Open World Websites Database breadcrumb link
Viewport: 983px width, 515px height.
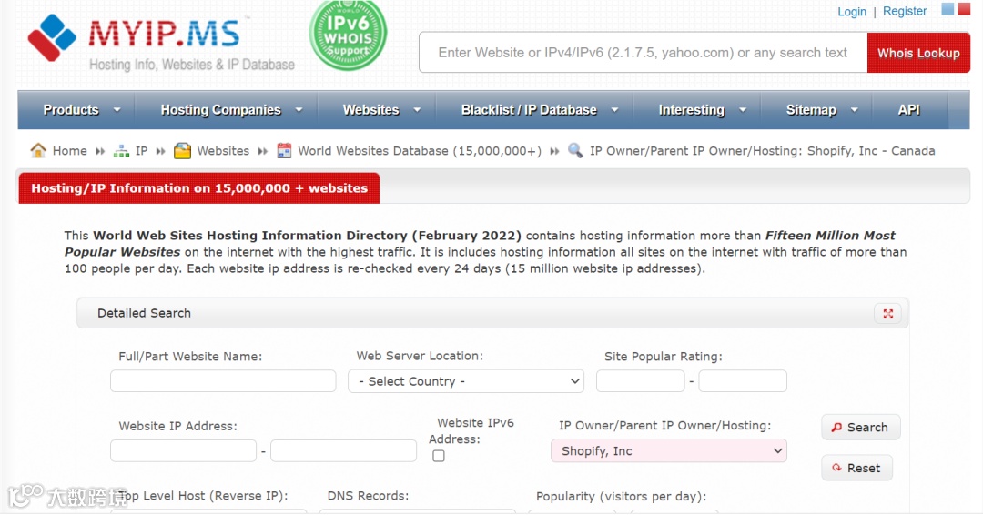[x=420, y=151]
